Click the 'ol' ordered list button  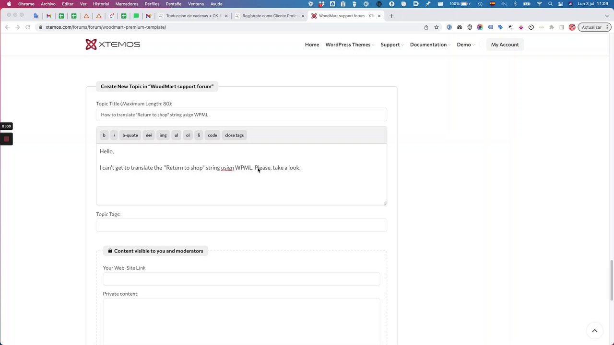(x=188, y=135)
